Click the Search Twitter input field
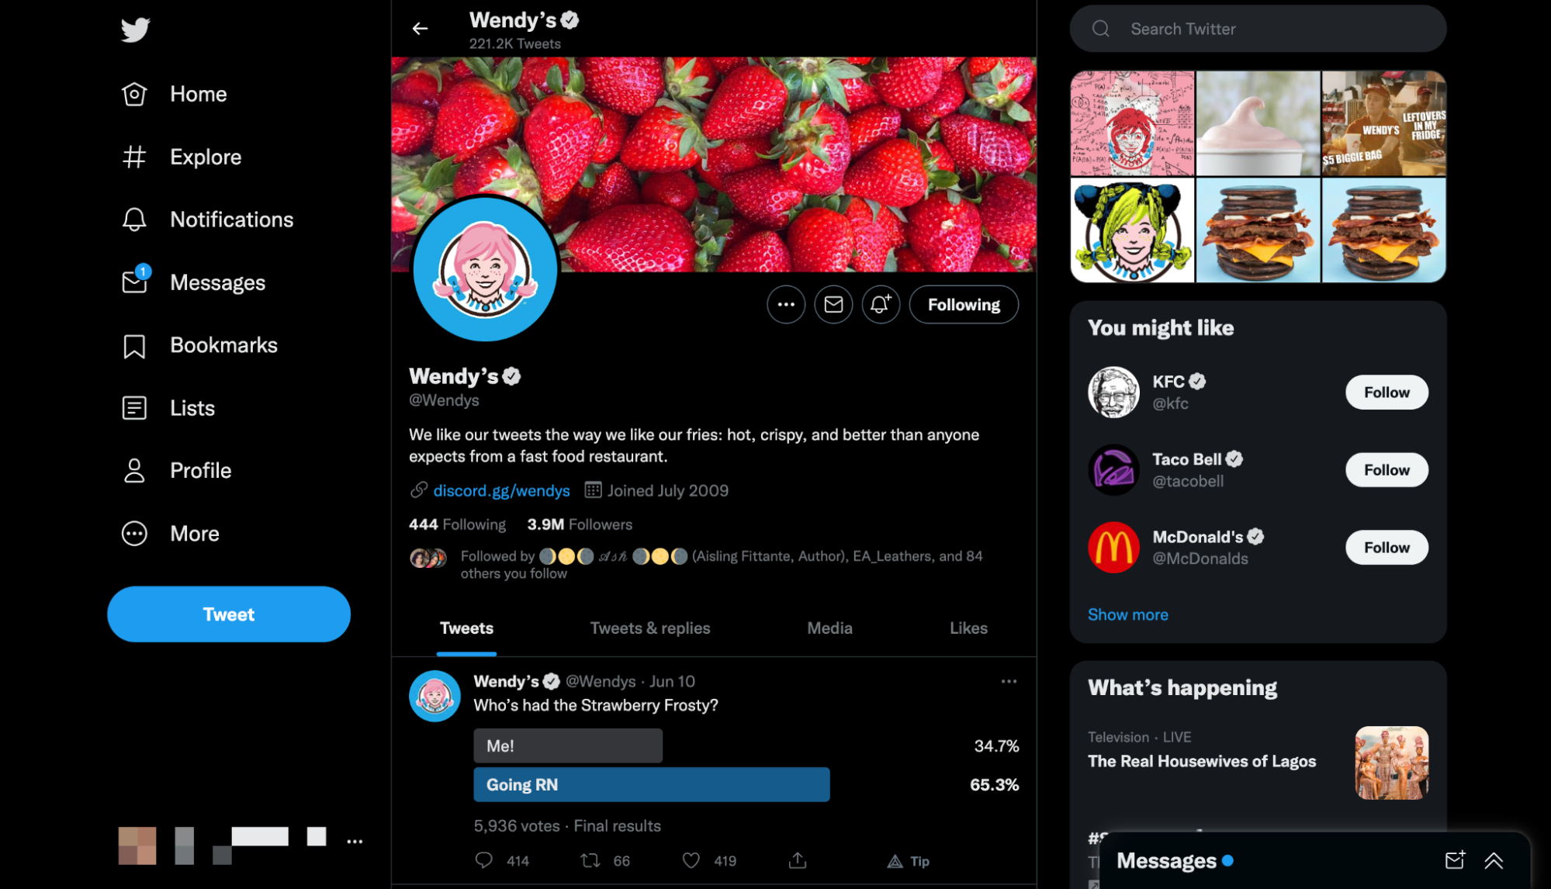The width and height of the screenshot is (1551, 889). 1260,29
